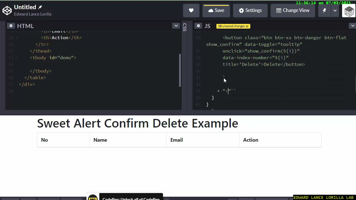
Task: Click the JS panel title
Action: coord(207,26)
